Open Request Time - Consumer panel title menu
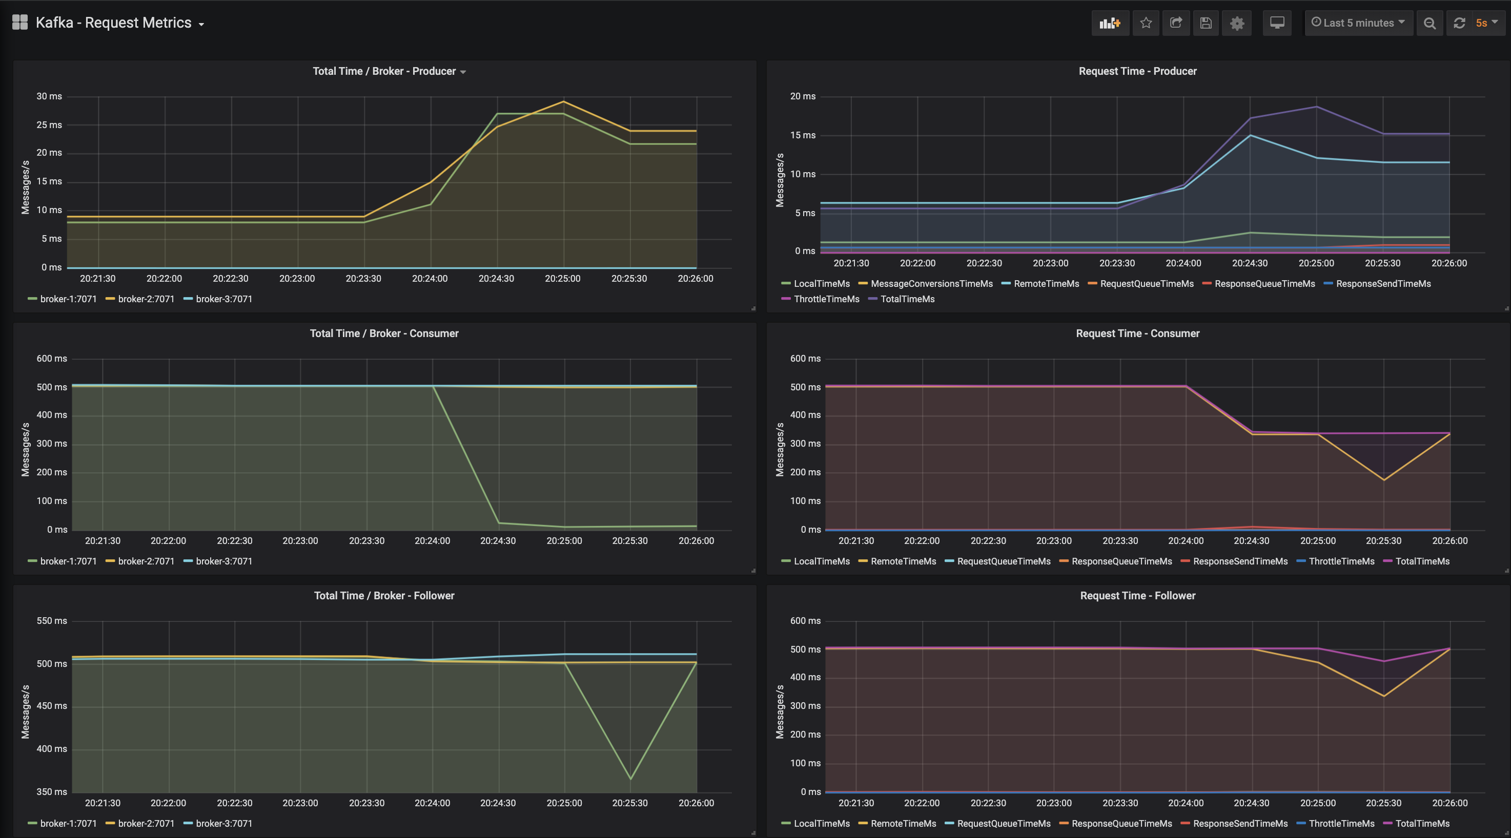Viewport: 1511px width, 838px height. coord(1137,333)
